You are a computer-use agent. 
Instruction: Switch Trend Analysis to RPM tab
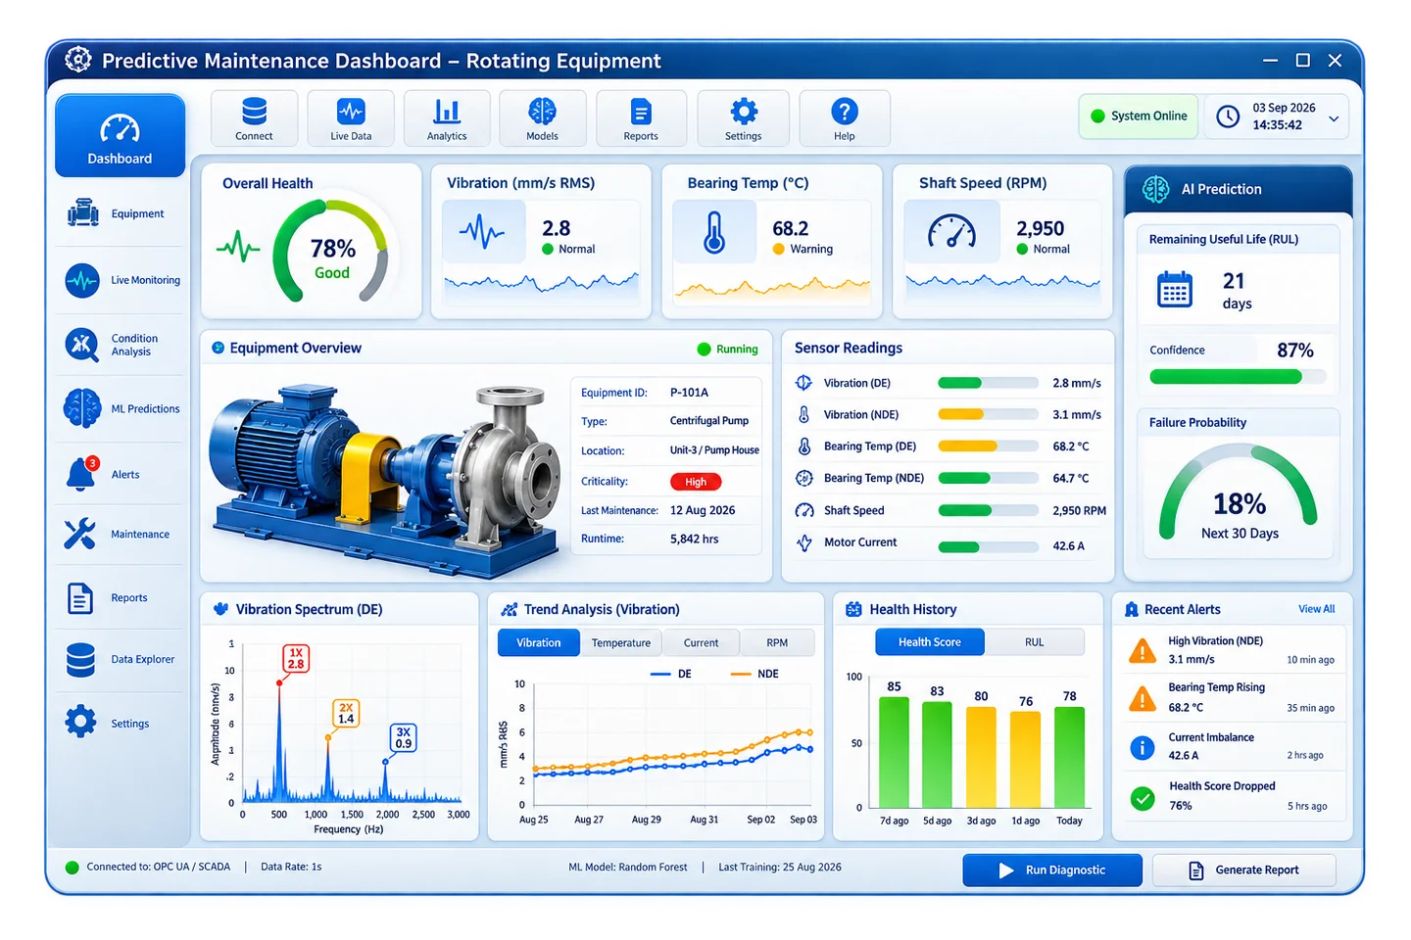(x=777, y=643)
